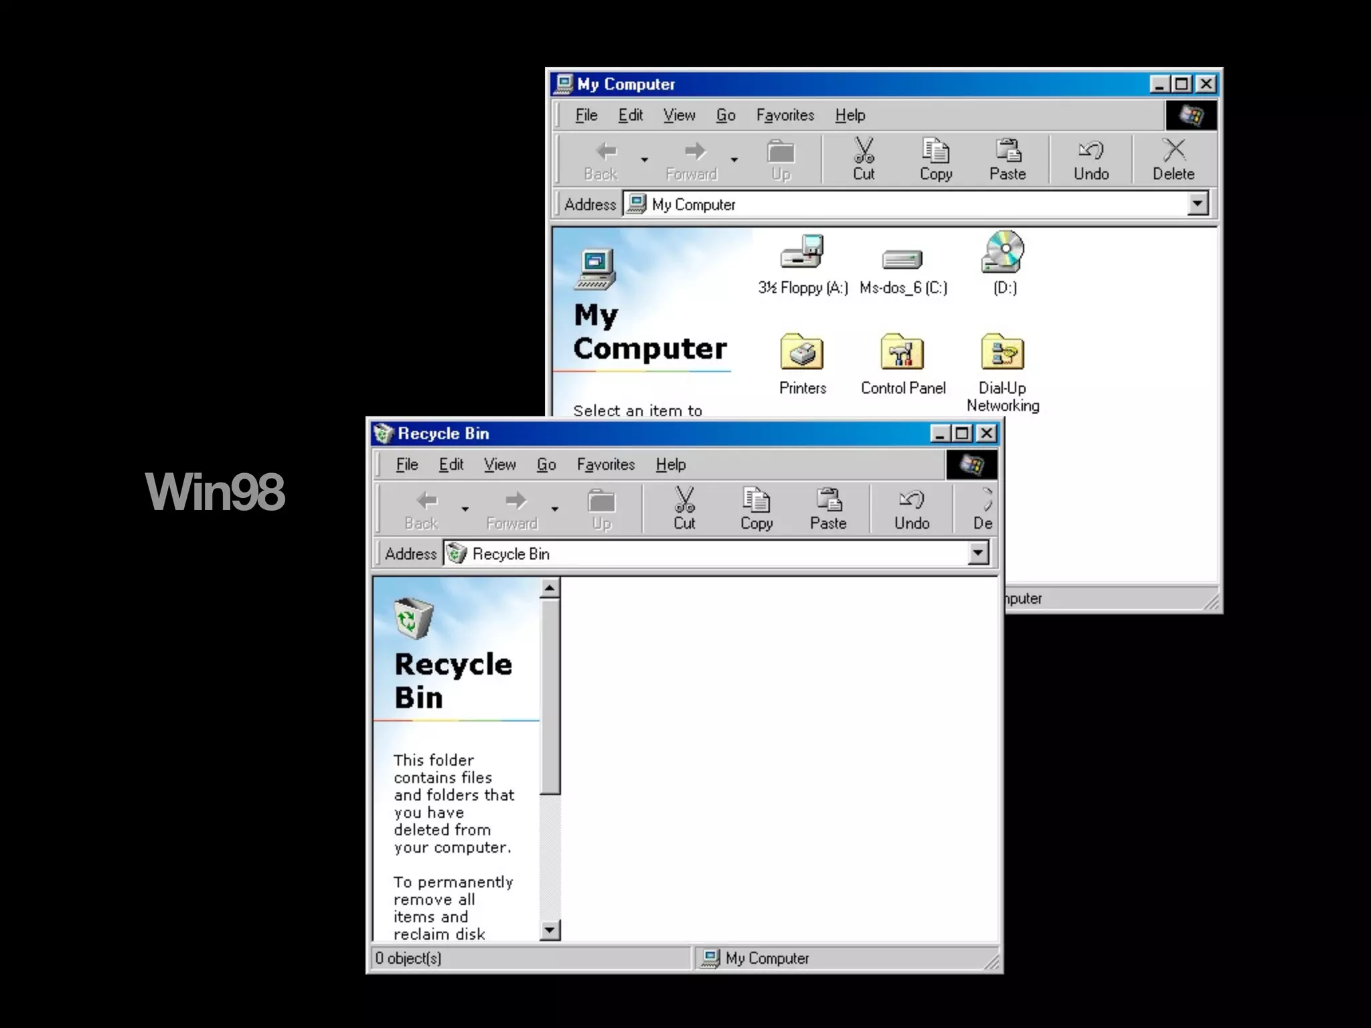Click Copy in My Computer toolbar
1371x1028 pixels.
936,159
